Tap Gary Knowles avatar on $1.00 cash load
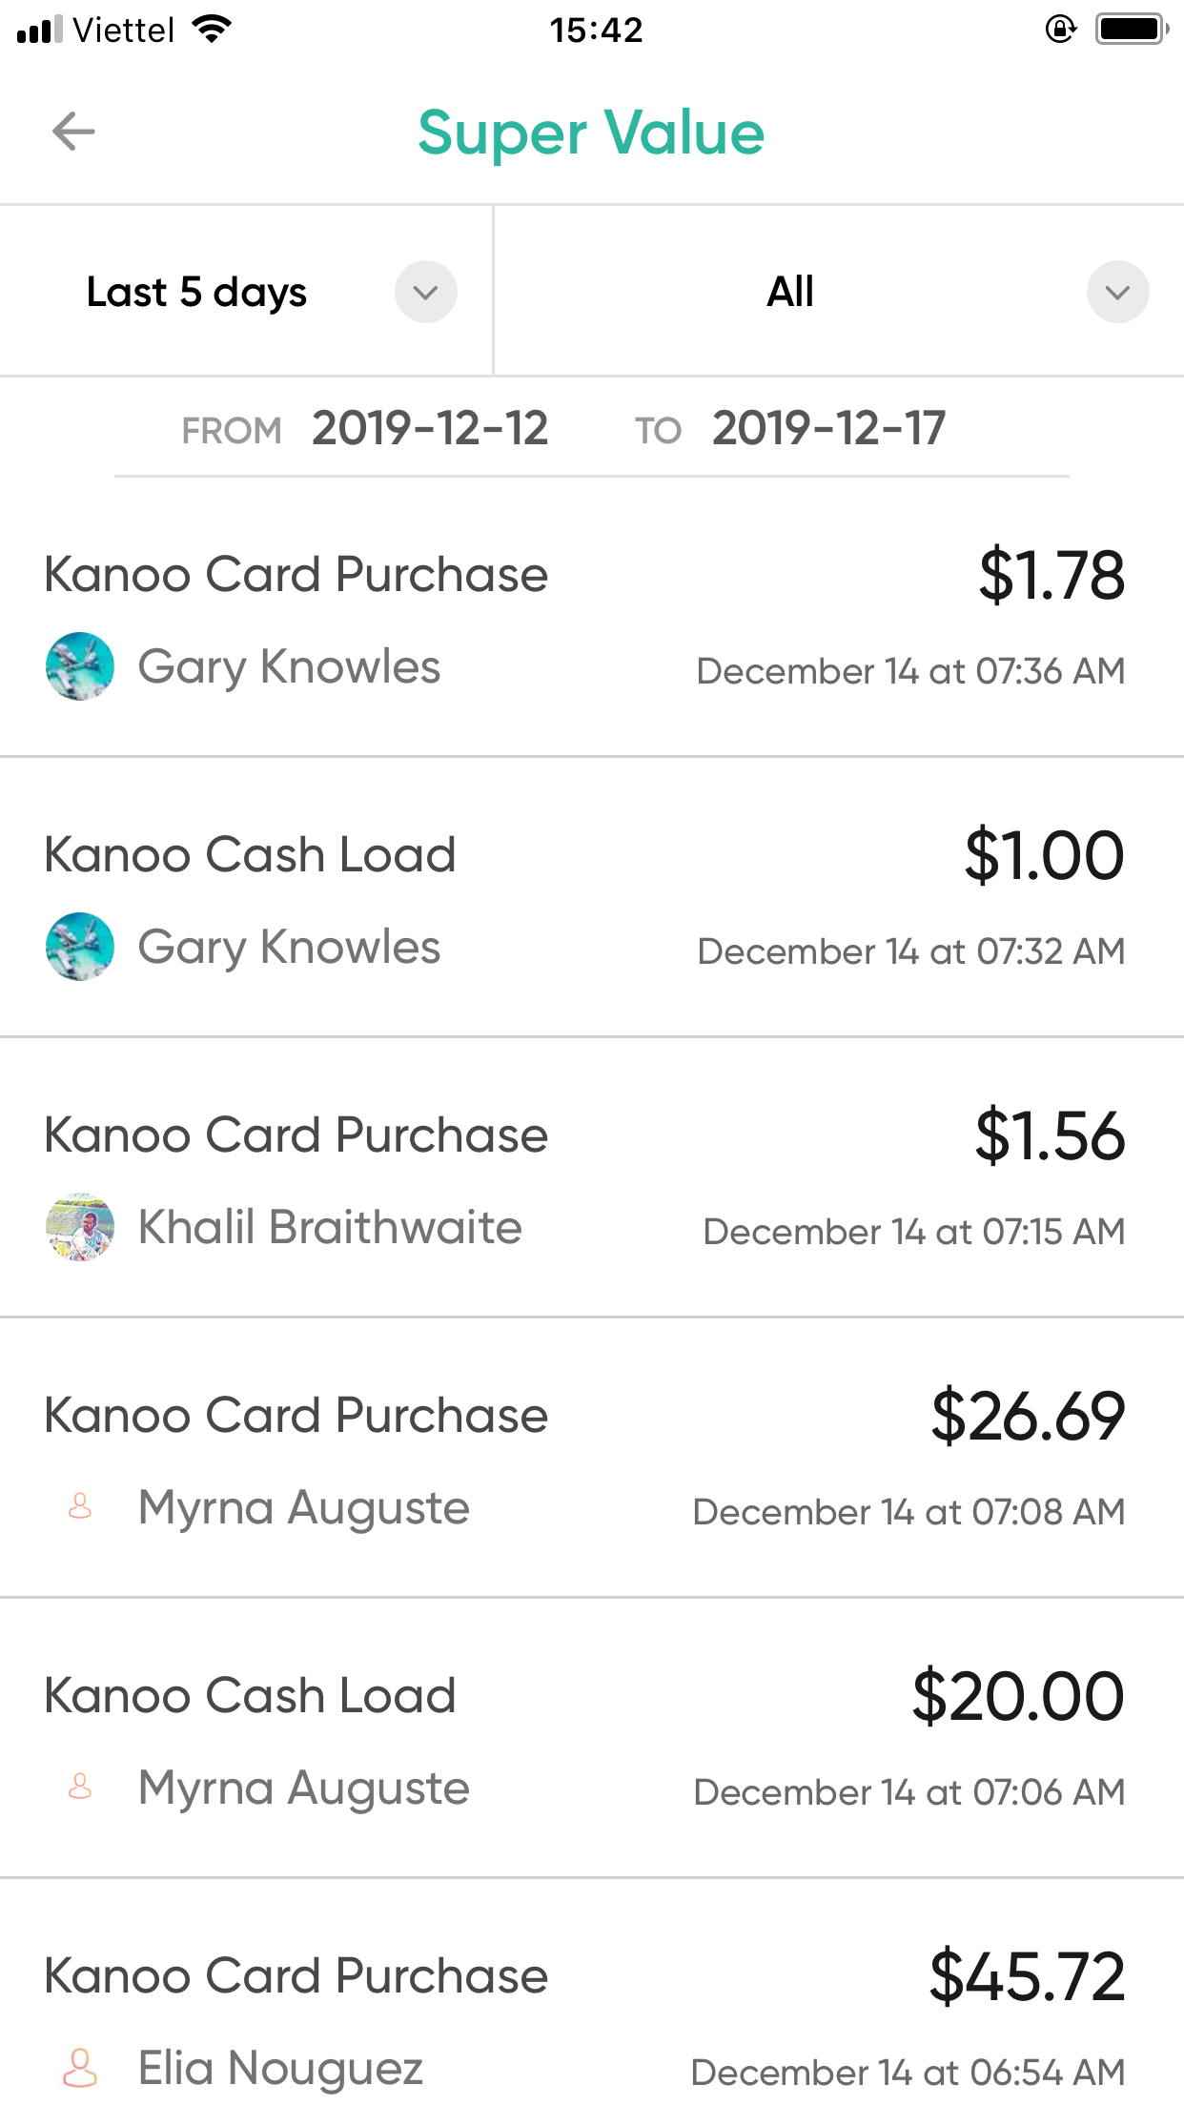Image resolution: width=1184 pixels, height=2105 pixels. tap(80, 947)
